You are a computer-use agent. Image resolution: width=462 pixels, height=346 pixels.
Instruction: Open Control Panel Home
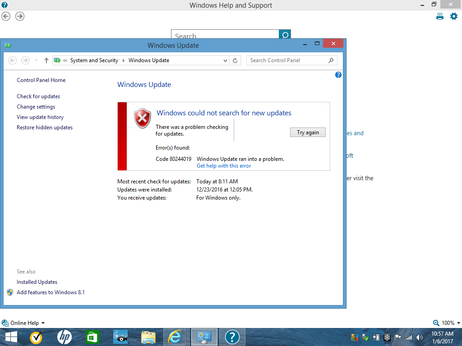(41, 80)
